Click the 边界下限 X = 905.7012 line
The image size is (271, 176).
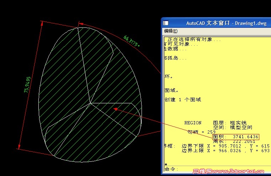(225, 146)
